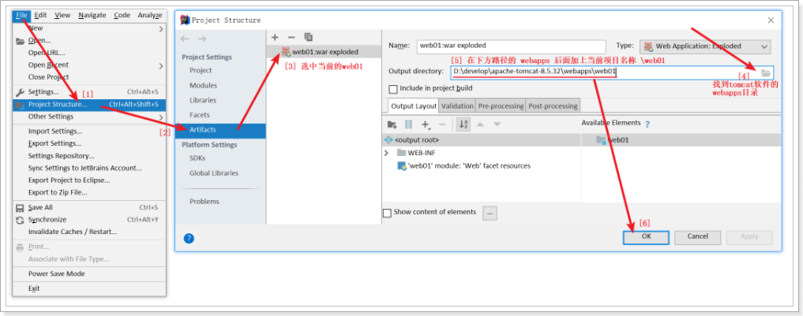Select Libraries in settings sidebar
This screenshot has width=803, height=316.
coord(203,100)
